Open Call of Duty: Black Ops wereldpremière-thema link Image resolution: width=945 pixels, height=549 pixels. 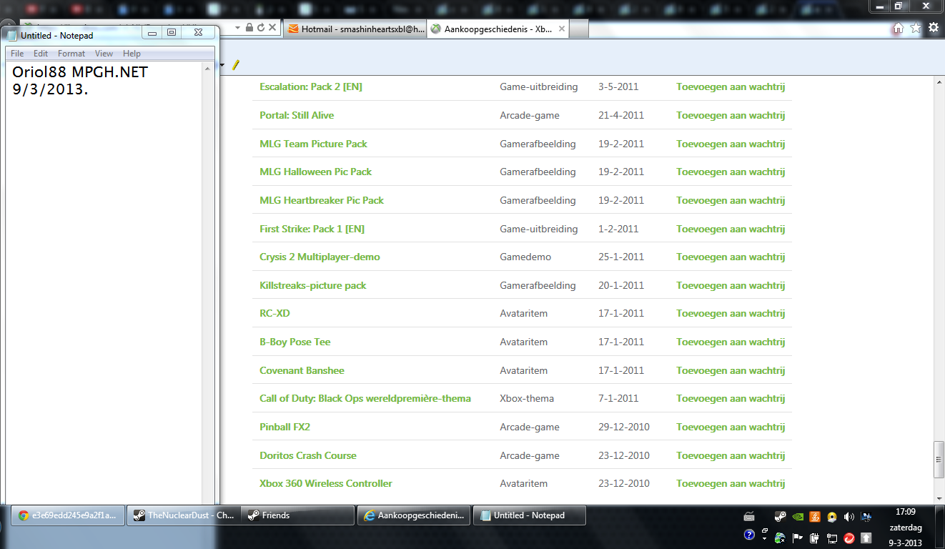pyautogui.click(x=365, y=398)
